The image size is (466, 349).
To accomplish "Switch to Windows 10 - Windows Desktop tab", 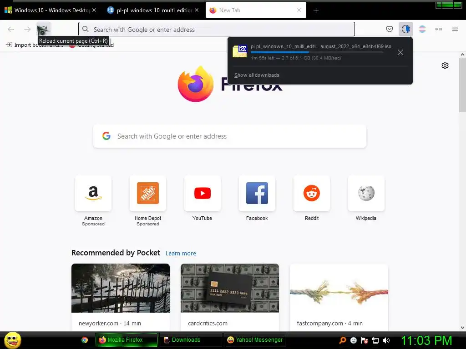I will [x=47, y=10].
